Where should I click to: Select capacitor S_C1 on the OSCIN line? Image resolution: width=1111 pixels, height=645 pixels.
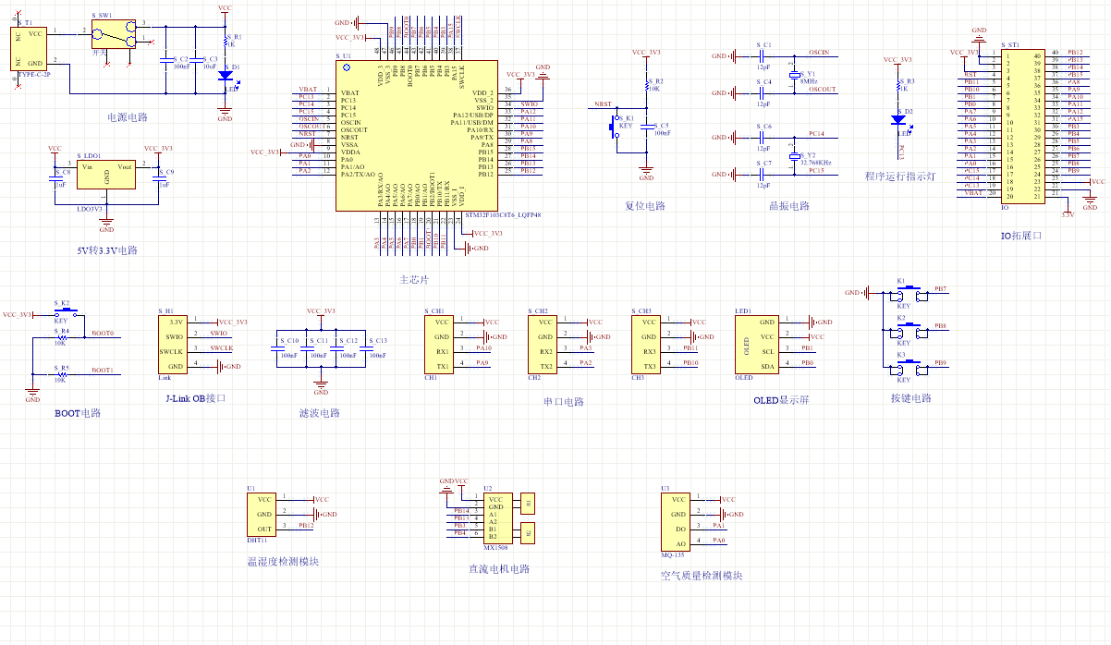click(763, 56)
